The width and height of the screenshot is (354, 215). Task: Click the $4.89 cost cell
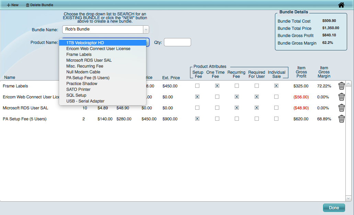click(103, 108)
